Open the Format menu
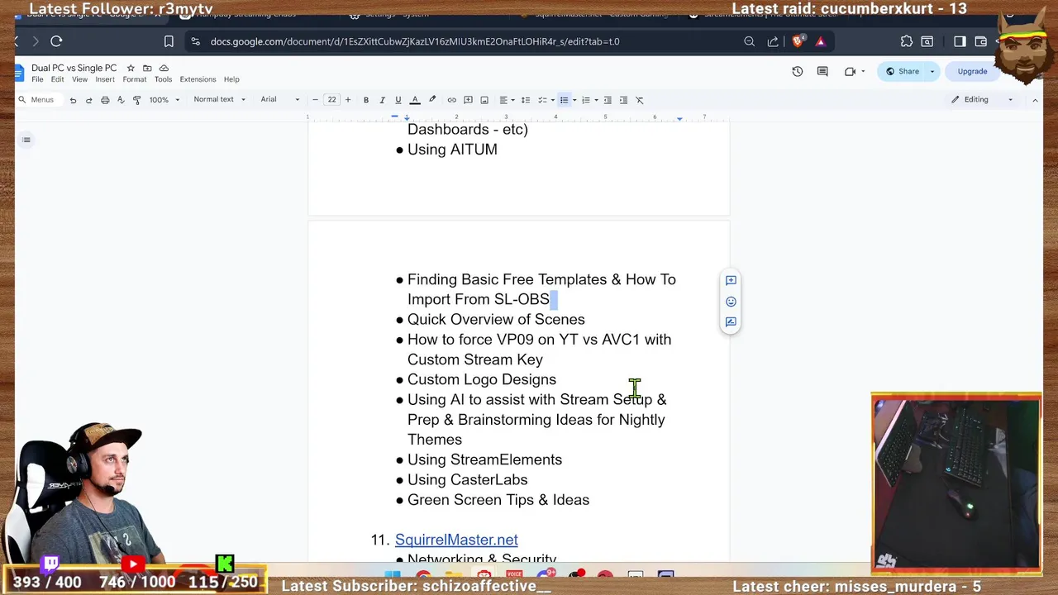 [x=134, y=79]
